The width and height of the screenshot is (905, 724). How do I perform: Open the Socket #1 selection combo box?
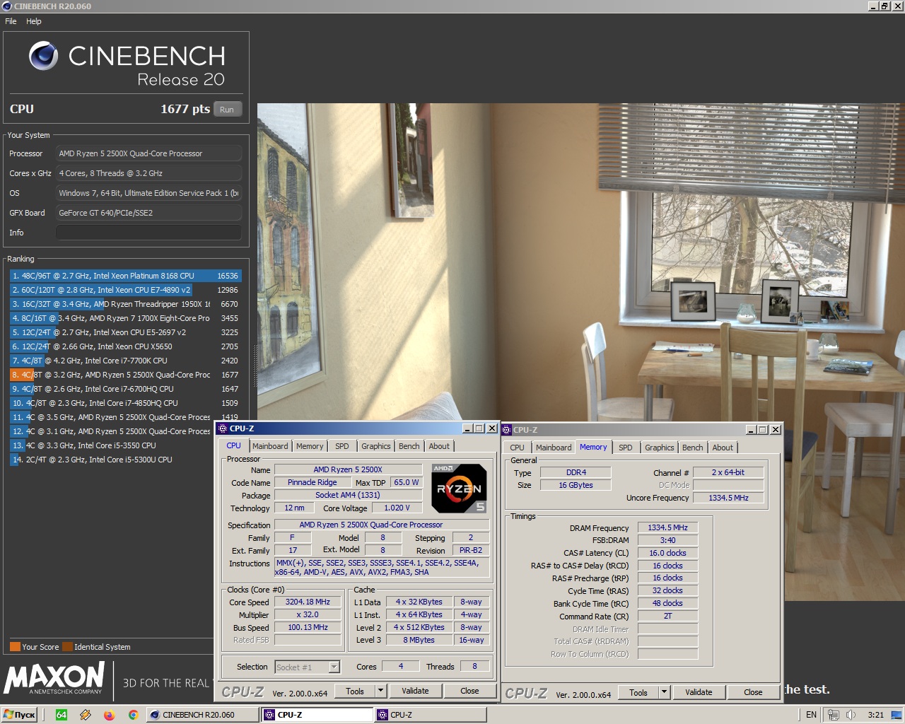308,667
